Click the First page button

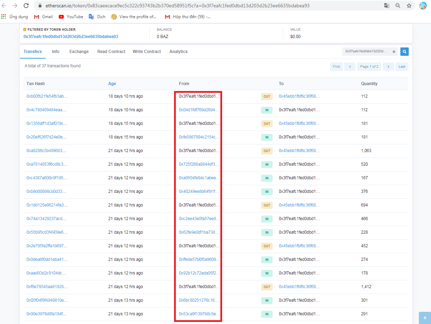click(x=336, y=67)
